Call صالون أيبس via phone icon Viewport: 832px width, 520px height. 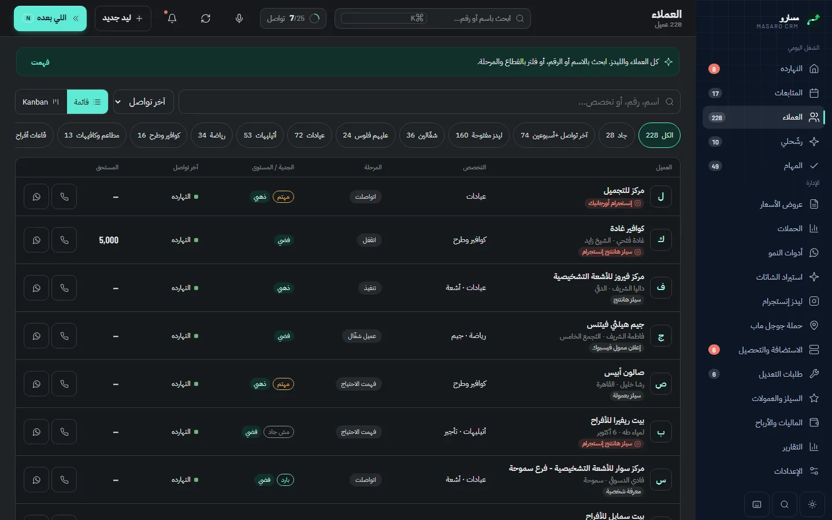(64, 384)
